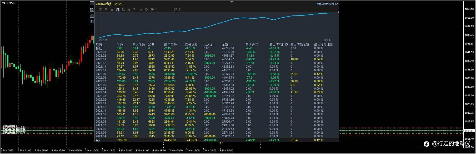Switch to the 日 daily tab

[x=106, y=10]
